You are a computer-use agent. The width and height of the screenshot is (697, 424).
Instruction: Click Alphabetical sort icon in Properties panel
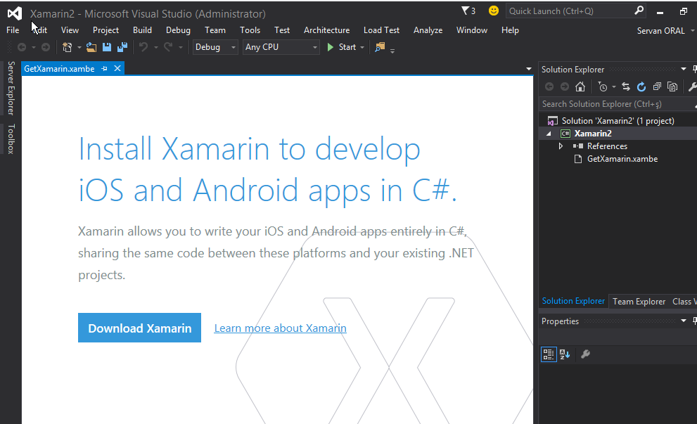pyautogui.click(x=565, y=354)
